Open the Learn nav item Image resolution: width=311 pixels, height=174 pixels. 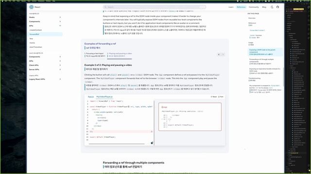(231, 7)
